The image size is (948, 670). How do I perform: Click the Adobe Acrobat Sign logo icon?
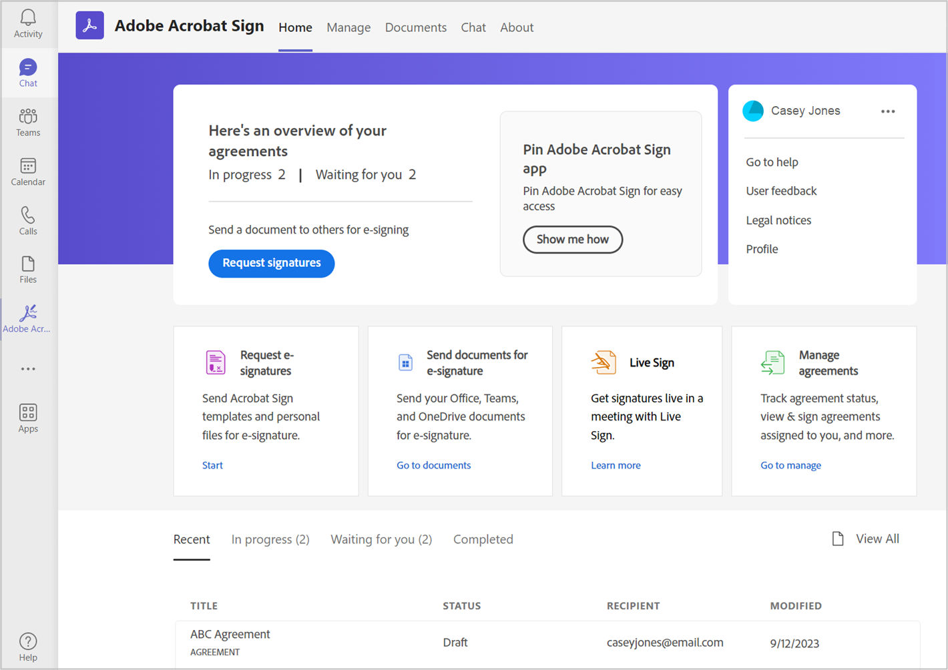click(89, 25)
